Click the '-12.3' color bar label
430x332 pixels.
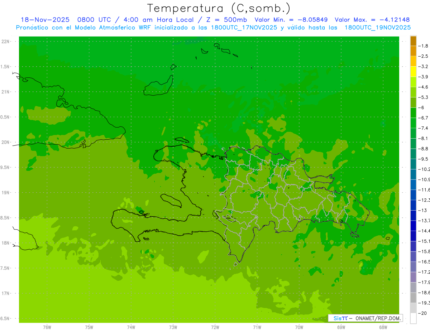(x=424, y=200)
